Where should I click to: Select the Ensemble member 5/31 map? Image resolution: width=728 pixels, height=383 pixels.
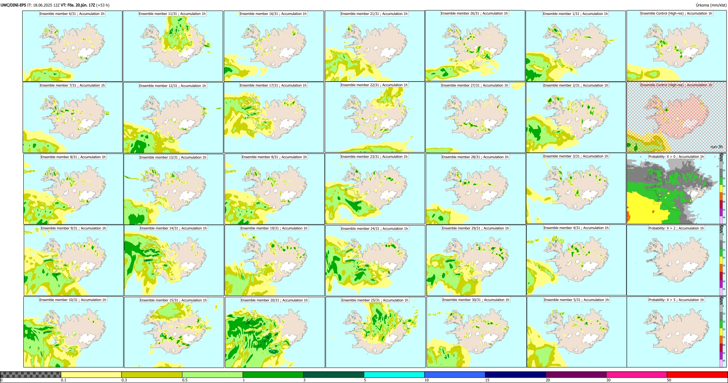click(x=577, y=332)
